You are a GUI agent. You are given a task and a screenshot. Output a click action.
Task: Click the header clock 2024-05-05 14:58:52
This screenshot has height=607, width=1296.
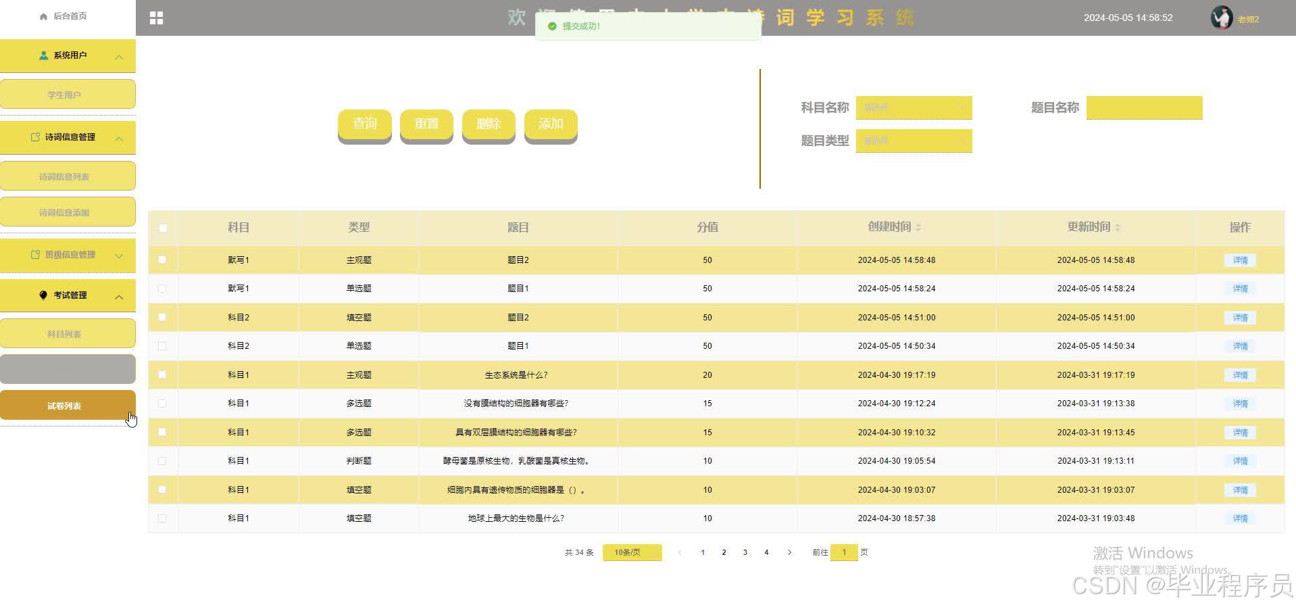pyautogui.click(x=1128, y=18)
